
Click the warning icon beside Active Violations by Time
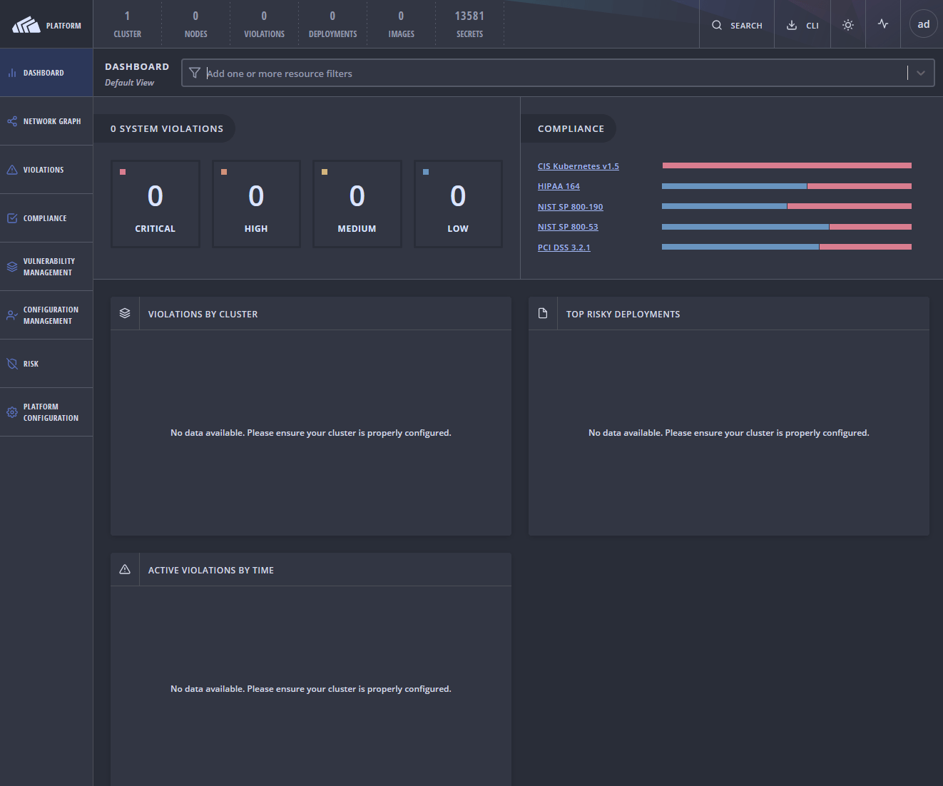pos(125,569)
